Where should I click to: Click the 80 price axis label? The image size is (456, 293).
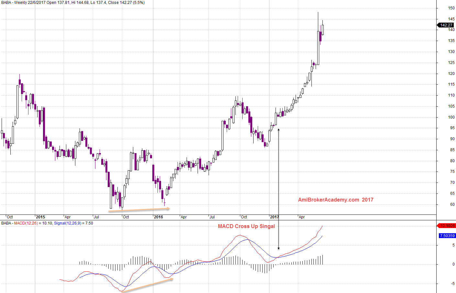pyautogui.click(x=452, y=161)
